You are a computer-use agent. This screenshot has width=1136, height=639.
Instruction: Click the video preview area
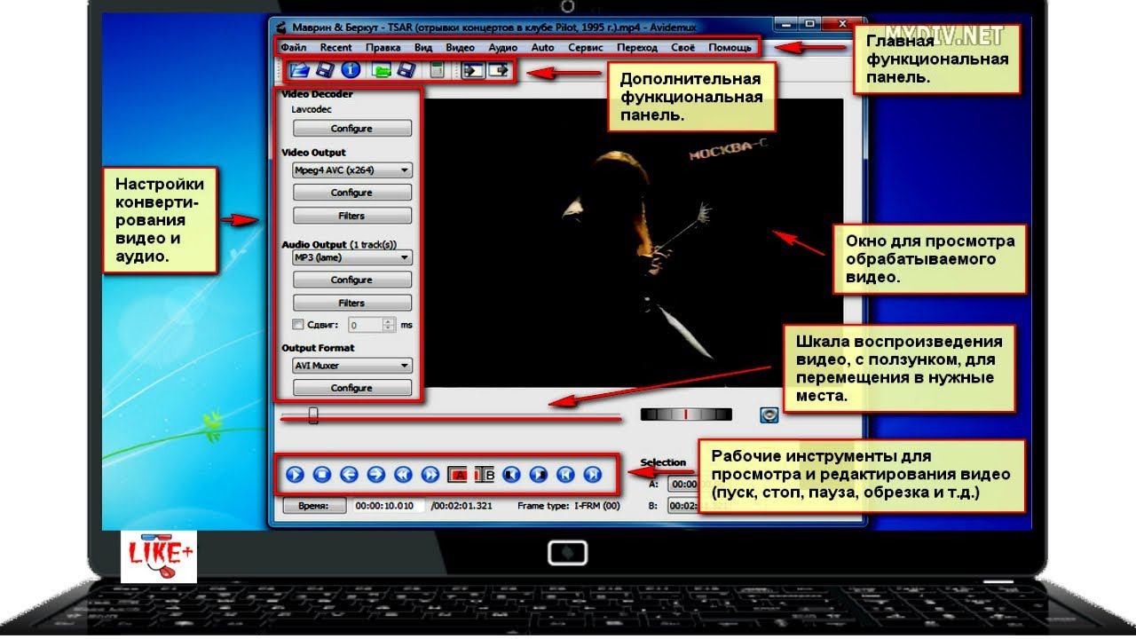click(632, 242)
